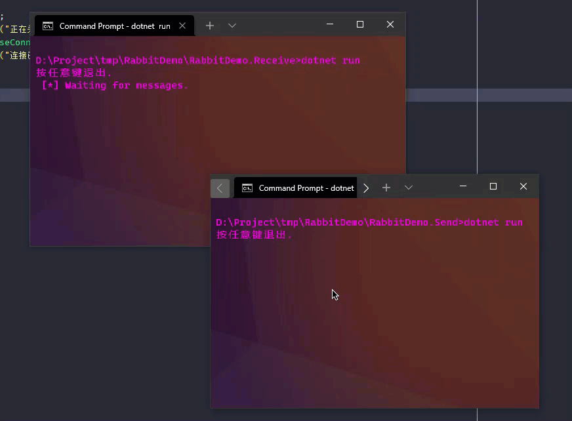The width and height of the screenshot is (572, 421).
Task: Close the Receive terminal window
Action: [390, 24]
